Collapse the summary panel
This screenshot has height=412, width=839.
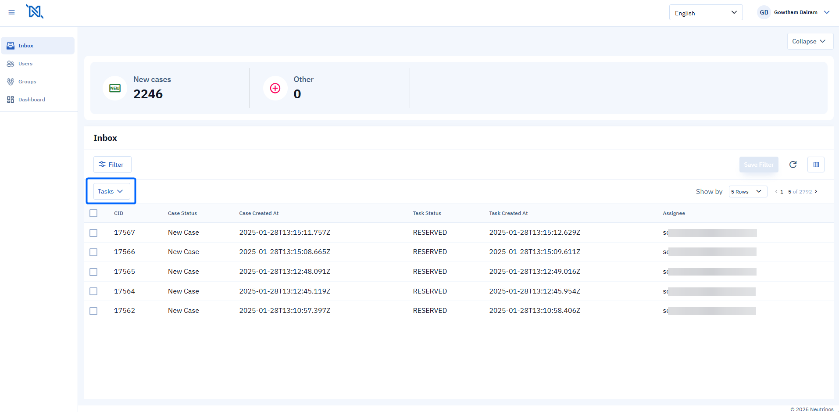click(x=809, y=41)
